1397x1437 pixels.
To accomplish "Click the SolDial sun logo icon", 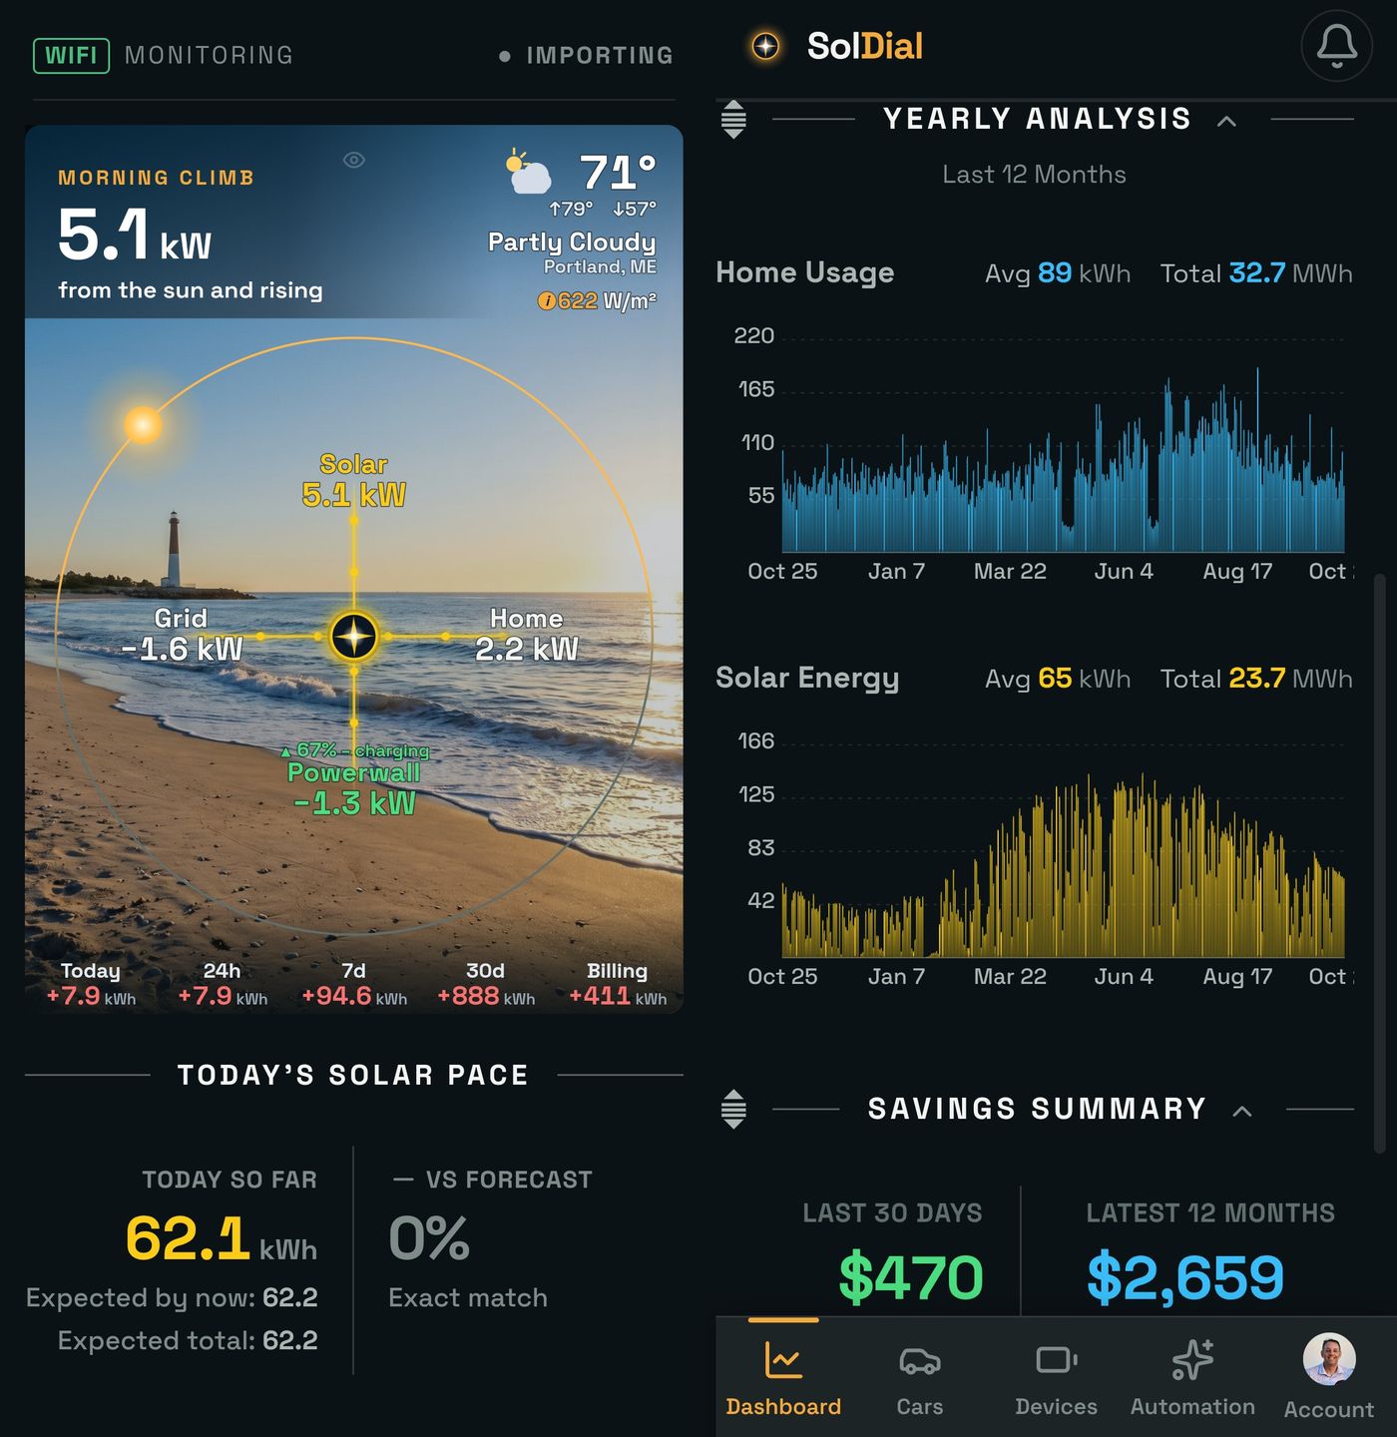I will tap(765, 46).
